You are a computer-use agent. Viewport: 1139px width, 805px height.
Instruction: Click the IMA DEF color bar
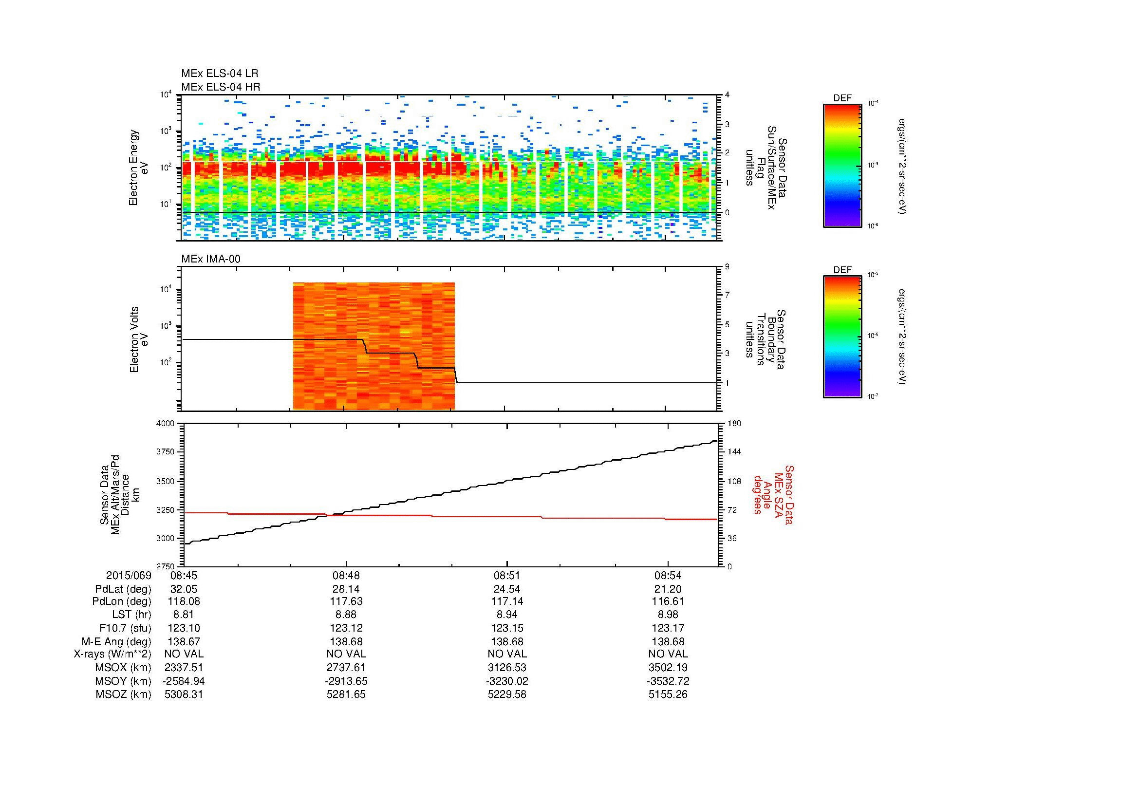pyautogui.click(x=842, y=337)
